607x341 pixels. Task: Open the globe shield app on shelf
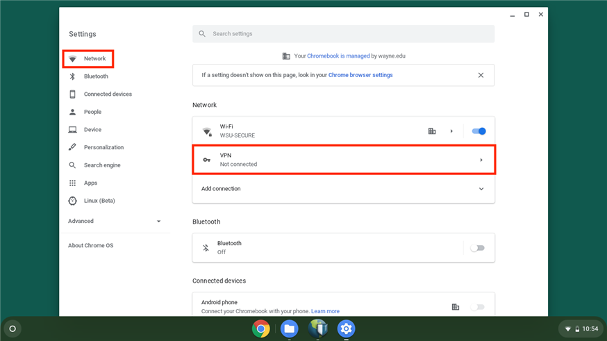coord(318,328)
